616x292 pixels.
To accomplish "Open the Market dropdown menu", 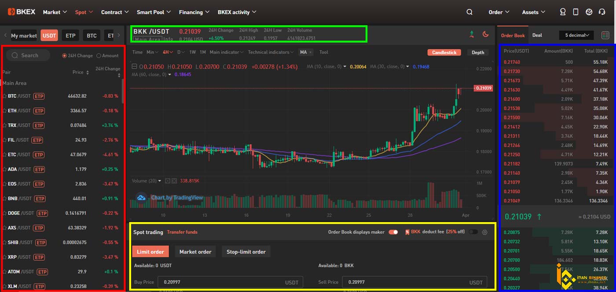I will click(x=55, y=12).
